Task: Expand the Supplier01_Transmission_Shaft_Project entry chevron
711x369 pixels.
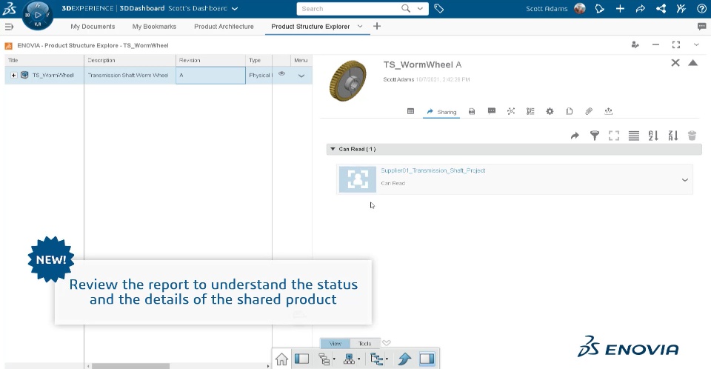Action: pos(684,180)
